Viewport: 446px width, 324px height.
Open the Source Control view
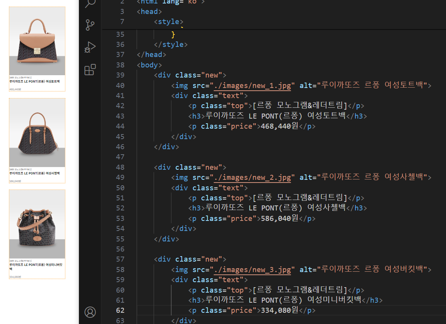tap(90, 25)
